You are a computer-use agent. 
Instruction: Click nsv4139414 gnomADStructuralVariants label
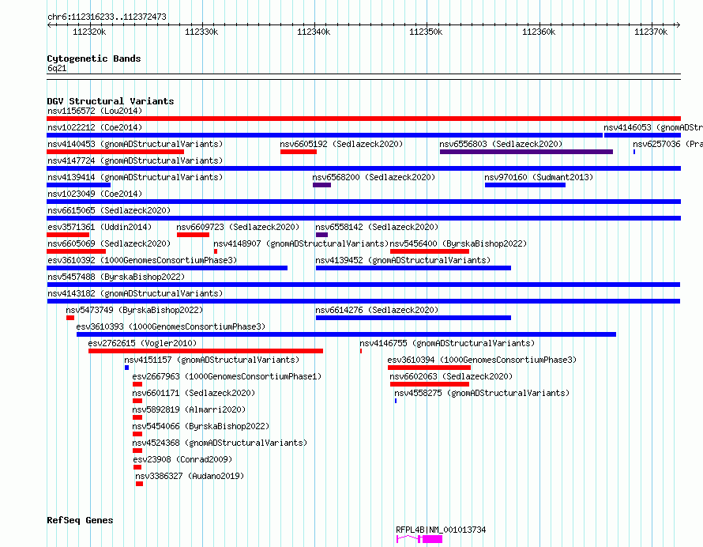tap(135, 177)
